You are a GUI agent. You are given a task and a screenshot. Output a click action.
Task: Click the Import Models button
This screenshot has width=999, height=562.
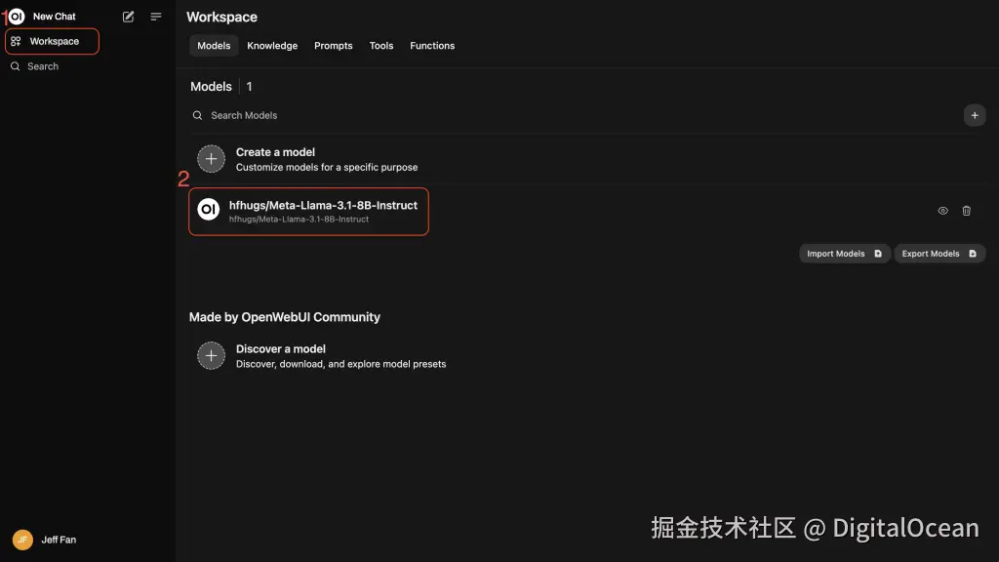coord(844,254)
